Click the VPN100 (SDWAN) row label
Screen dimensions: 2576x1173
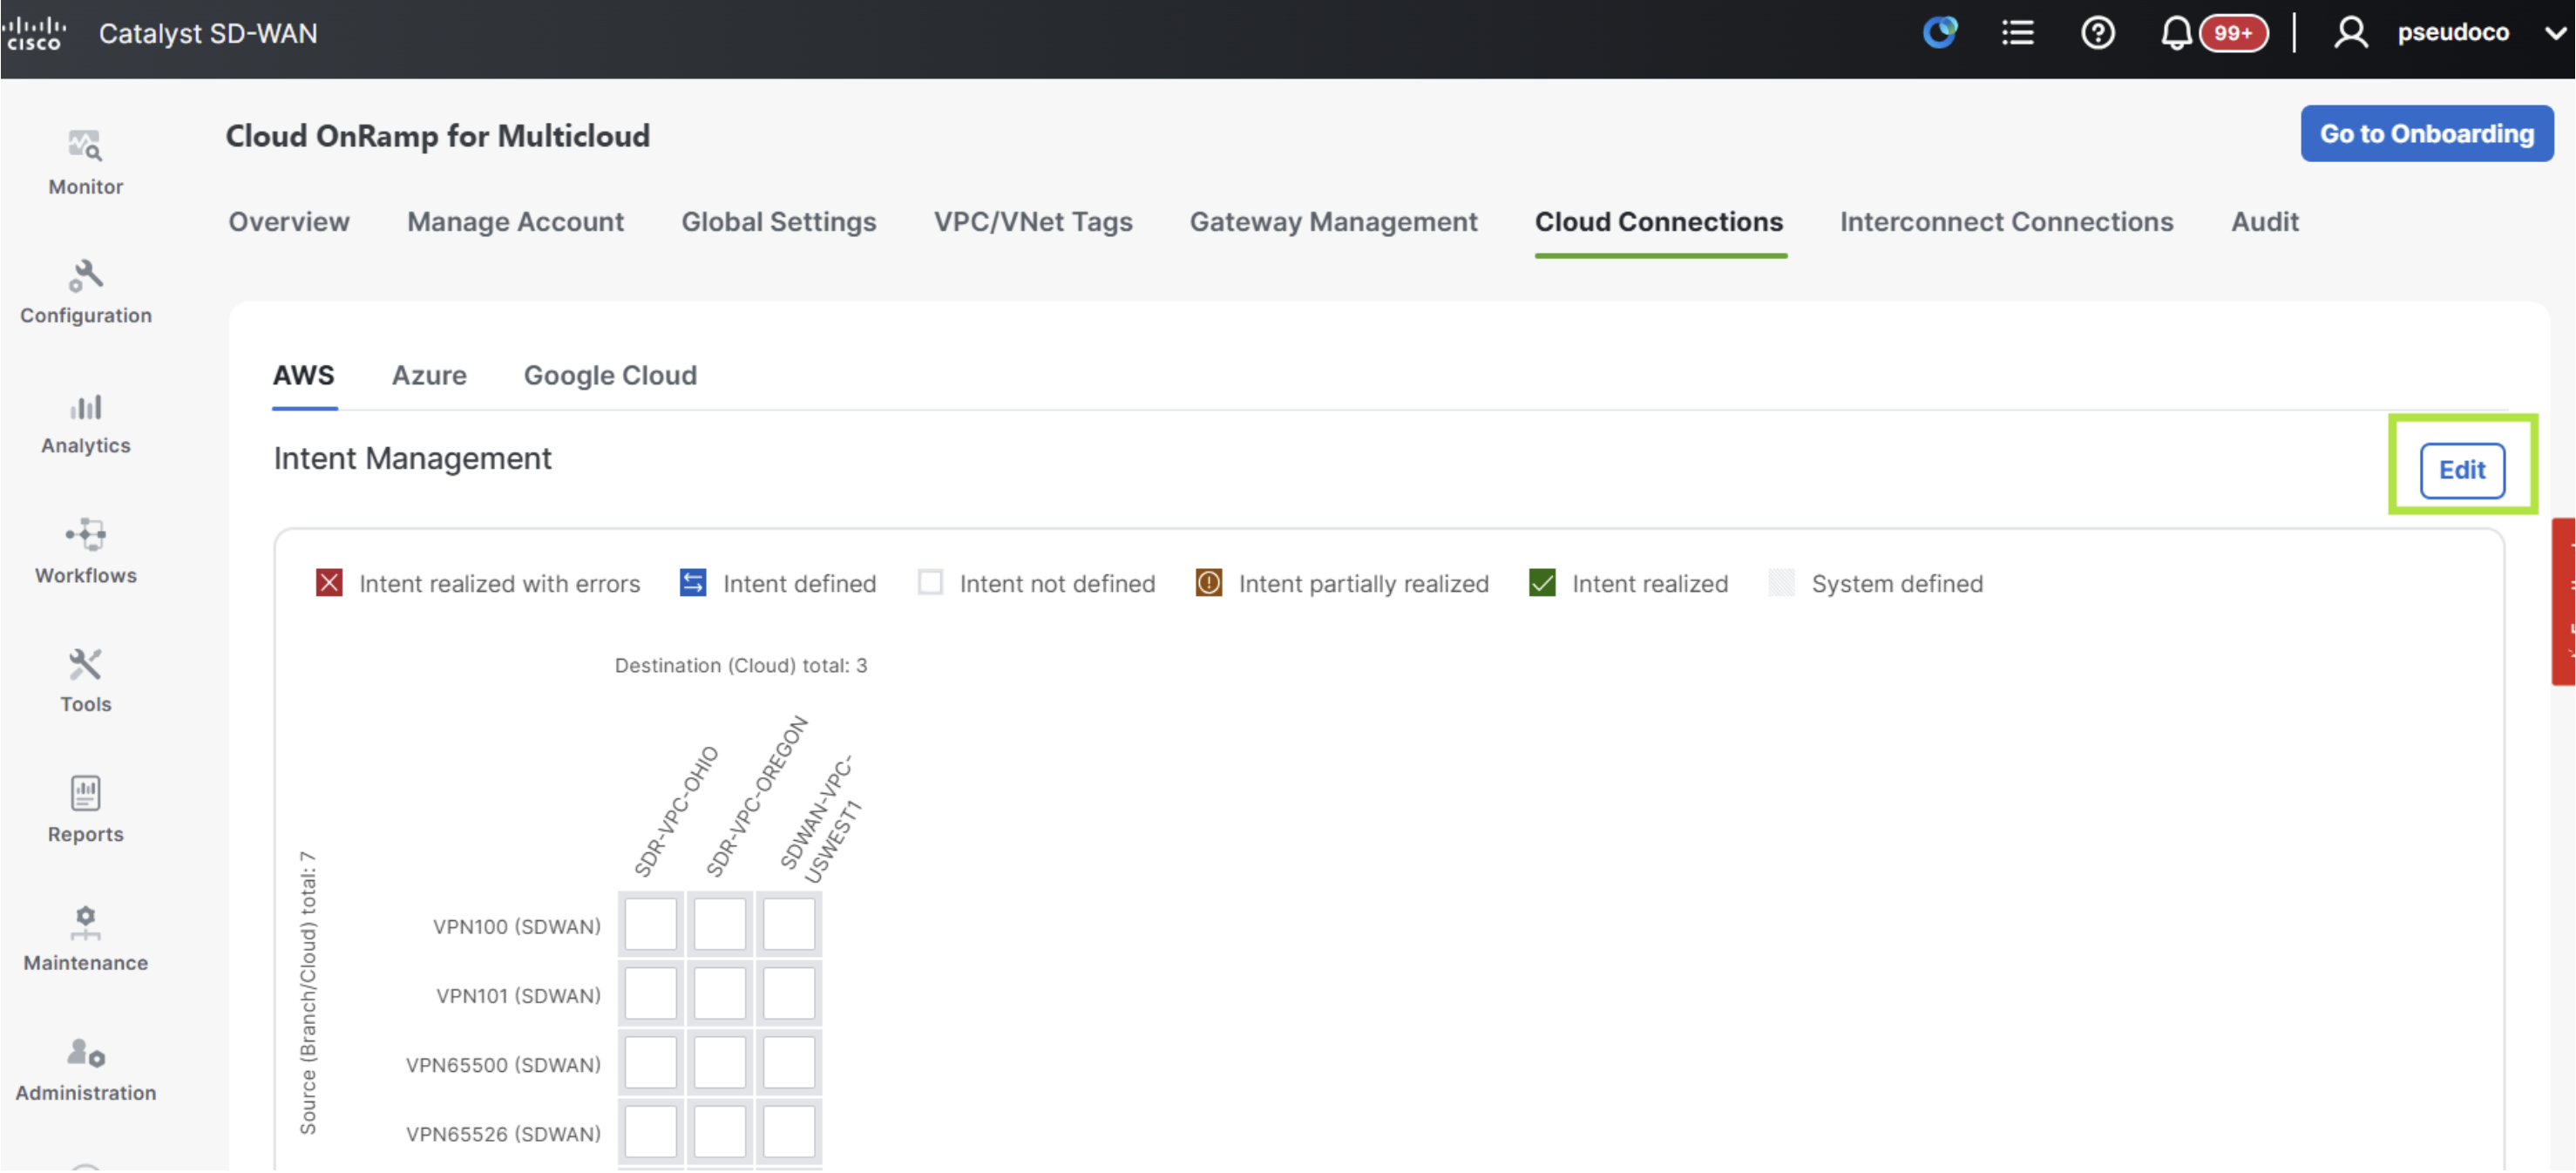[516, 927]
